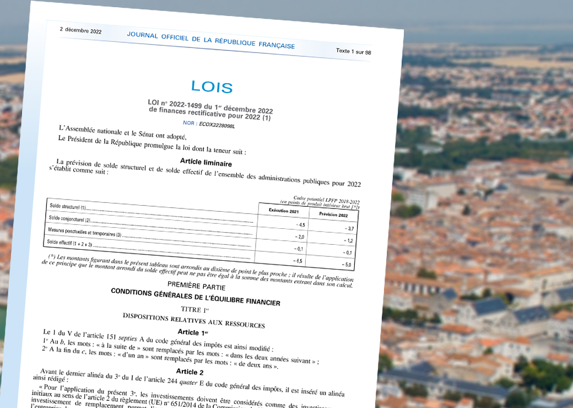Click the 'Solde effectif (1 + 2 + 3)' row label

click(x=69, y=243)
